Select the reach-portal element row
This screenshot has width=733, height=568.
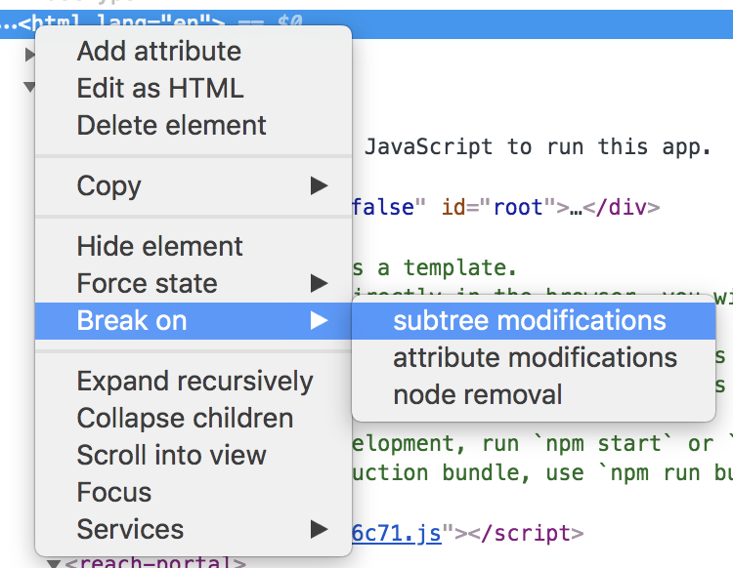coord(155,563)
